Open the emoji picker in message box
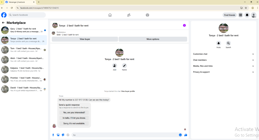This screenshot has height=140, width=259. pyautogui.click(x=180, y=135)
